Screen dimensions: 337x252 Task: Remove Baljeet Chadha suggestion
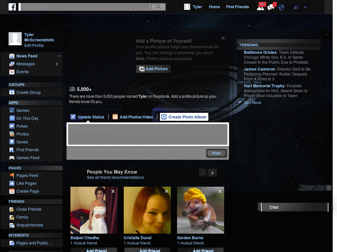tap(113, 191)
